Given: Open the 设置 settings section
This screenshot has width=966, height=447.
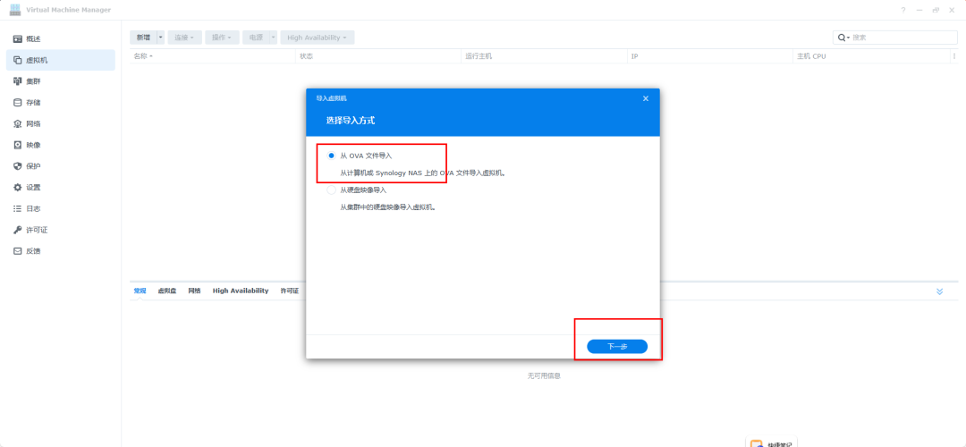Looking at the screenshot, I should (61, 188).
